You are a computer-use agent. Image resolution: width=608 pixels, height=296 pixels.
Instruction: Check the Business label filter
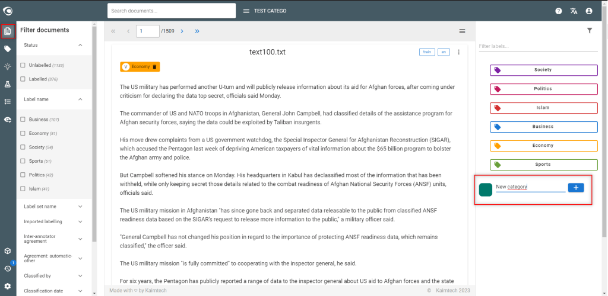point(23,120)
